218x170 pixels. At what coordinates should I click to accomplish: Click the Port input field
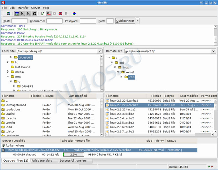coord(110,21)
